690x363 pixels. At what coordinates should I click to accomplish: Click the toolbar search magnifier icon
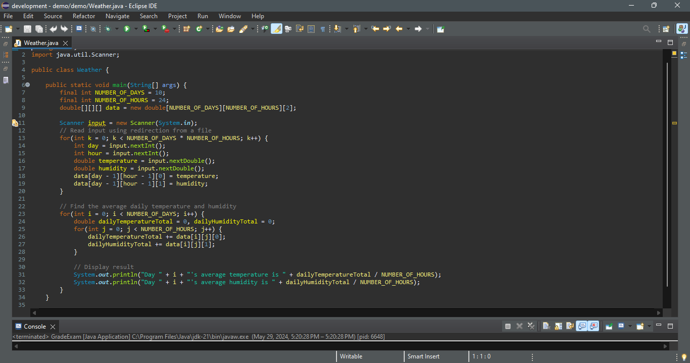(646, 29)
